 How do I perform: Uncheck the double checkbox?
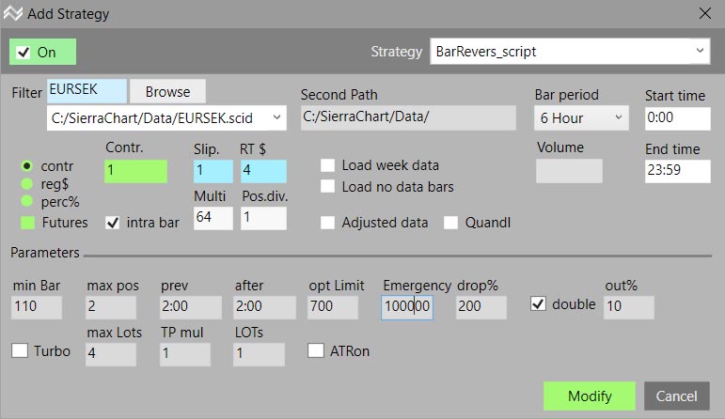538,304
